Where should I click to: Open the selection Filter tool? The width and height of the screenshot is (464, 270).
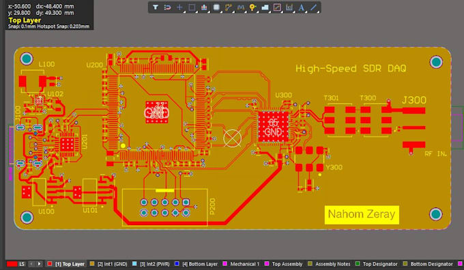pos(156,7)
